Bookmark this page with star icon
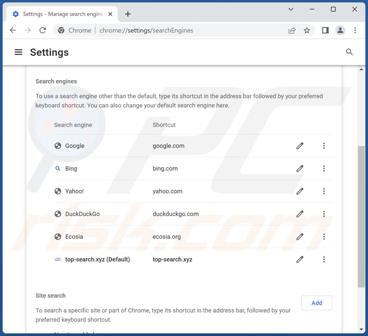This screenshot has height=336, width=368. click(307, 30)
